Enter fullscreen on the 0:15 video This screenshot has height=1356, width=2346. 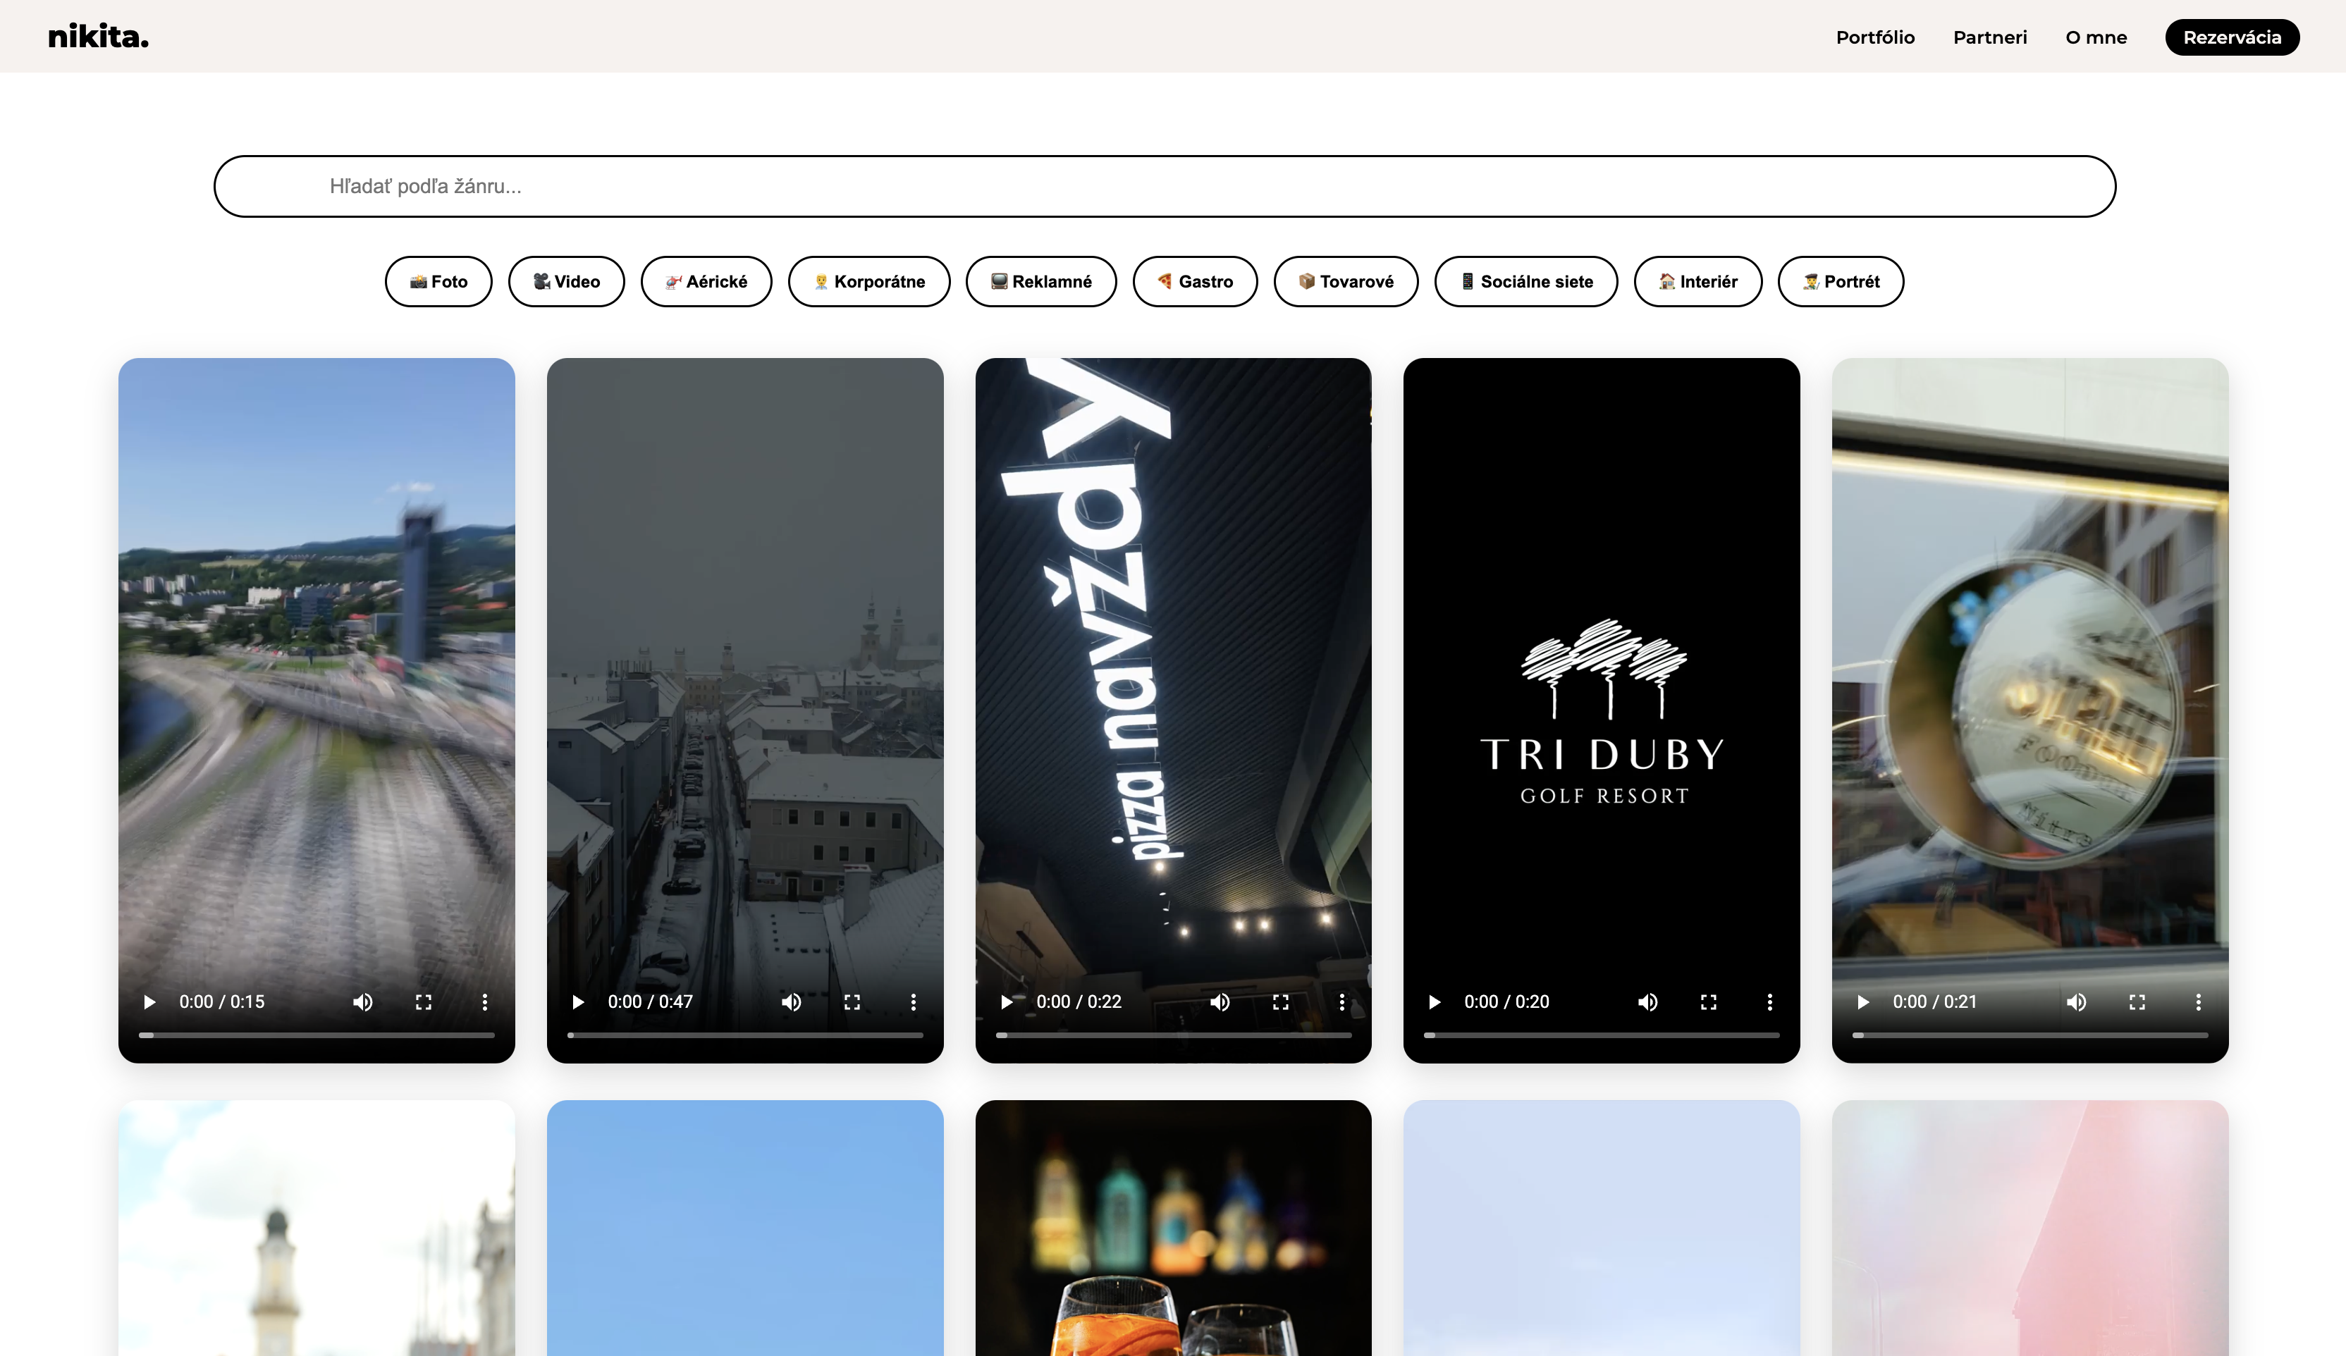point(424,1002)
